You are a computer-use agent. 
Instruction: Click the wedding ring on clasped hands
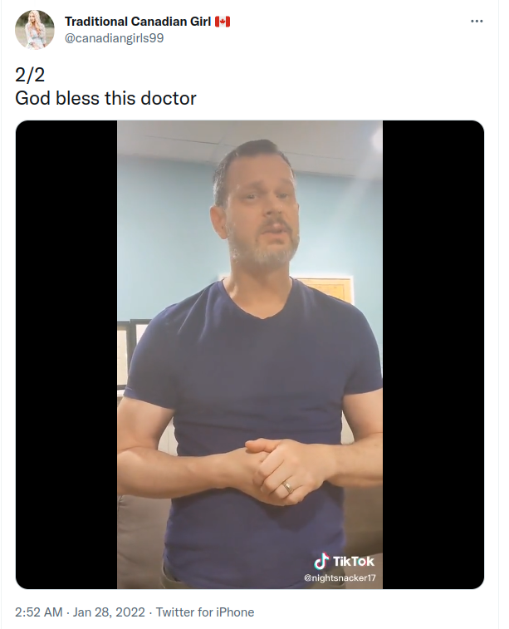tap(287, 488)
